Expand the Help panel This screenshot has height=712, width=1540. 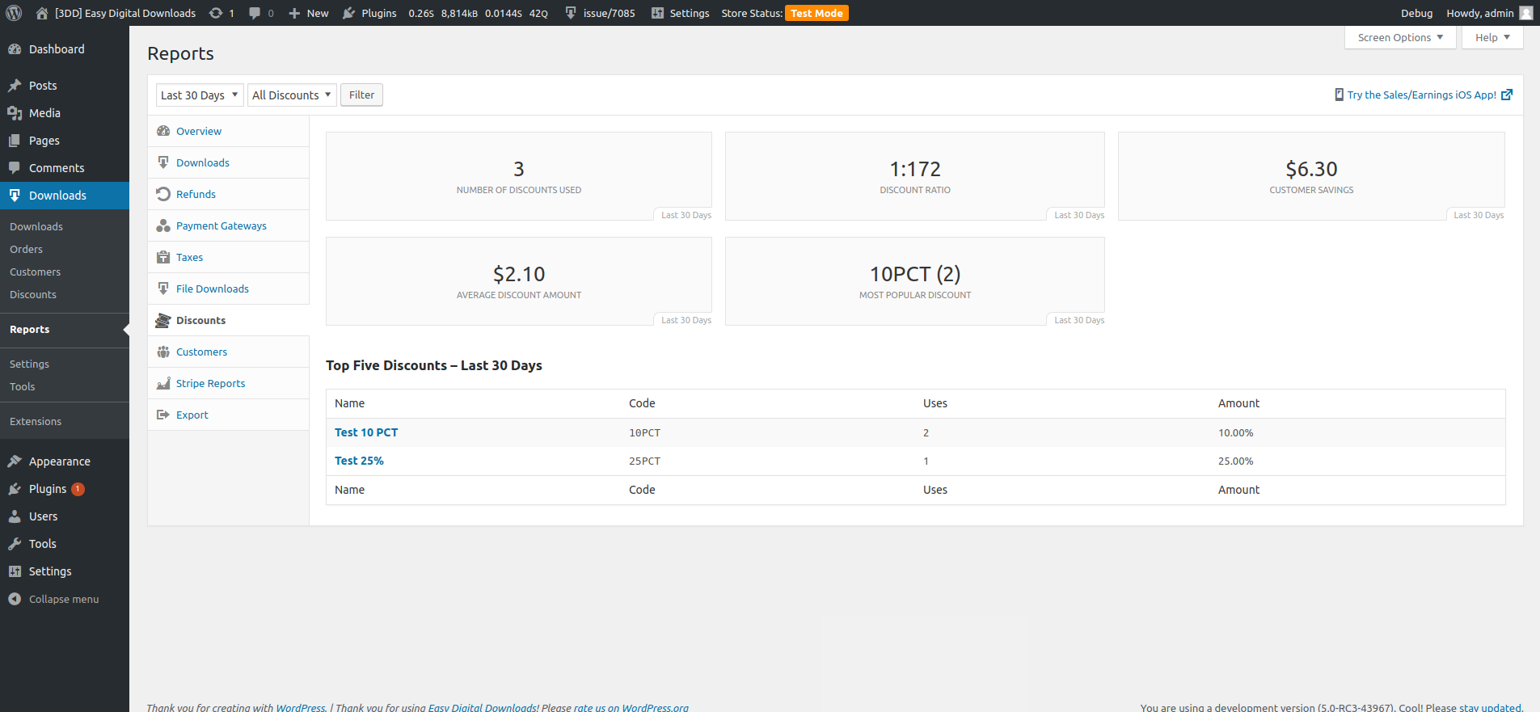click(1491, 38)
